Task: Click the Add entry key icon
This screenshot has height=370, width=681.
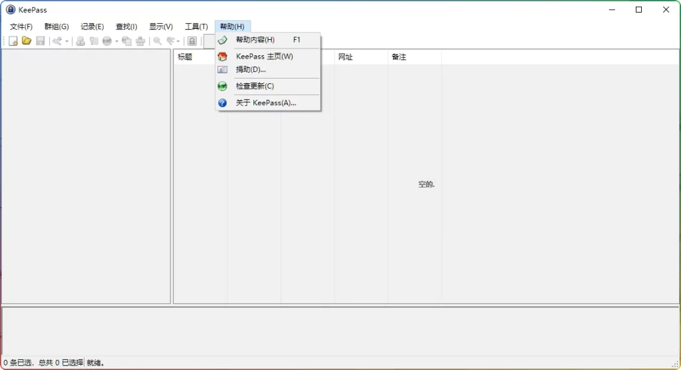Action: (57, 41)
